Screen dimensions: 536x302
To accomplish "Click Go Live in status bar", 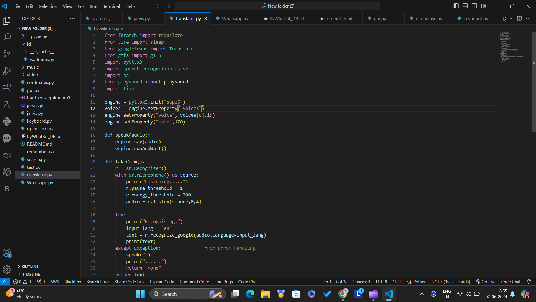I will (486, 282).
